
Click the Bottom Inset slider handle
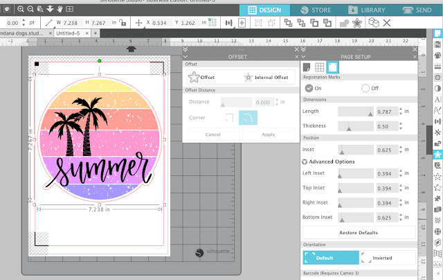(x=342, y=220)
